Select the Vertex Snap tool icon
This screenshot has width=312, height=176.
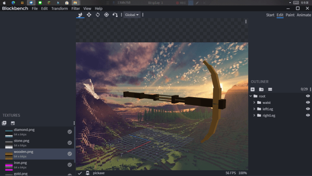[115, 15]
